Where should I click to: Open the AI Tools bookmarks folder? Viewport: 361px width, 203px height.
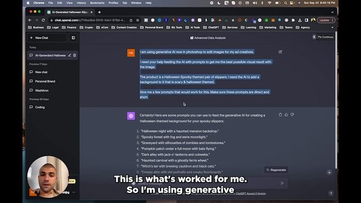tap(192, 28)
